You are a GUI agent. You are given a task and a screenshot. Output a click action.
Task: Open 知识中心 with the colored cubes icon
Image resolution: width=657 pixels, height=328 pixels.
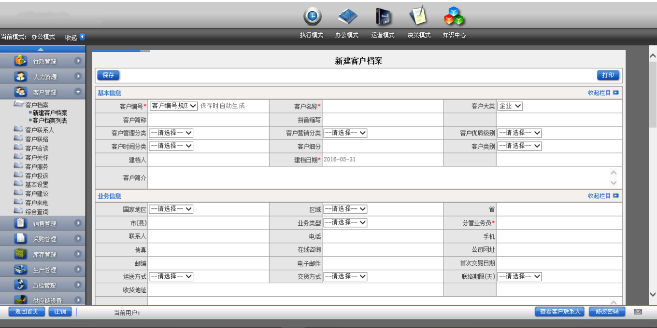[x=454, y=17]
